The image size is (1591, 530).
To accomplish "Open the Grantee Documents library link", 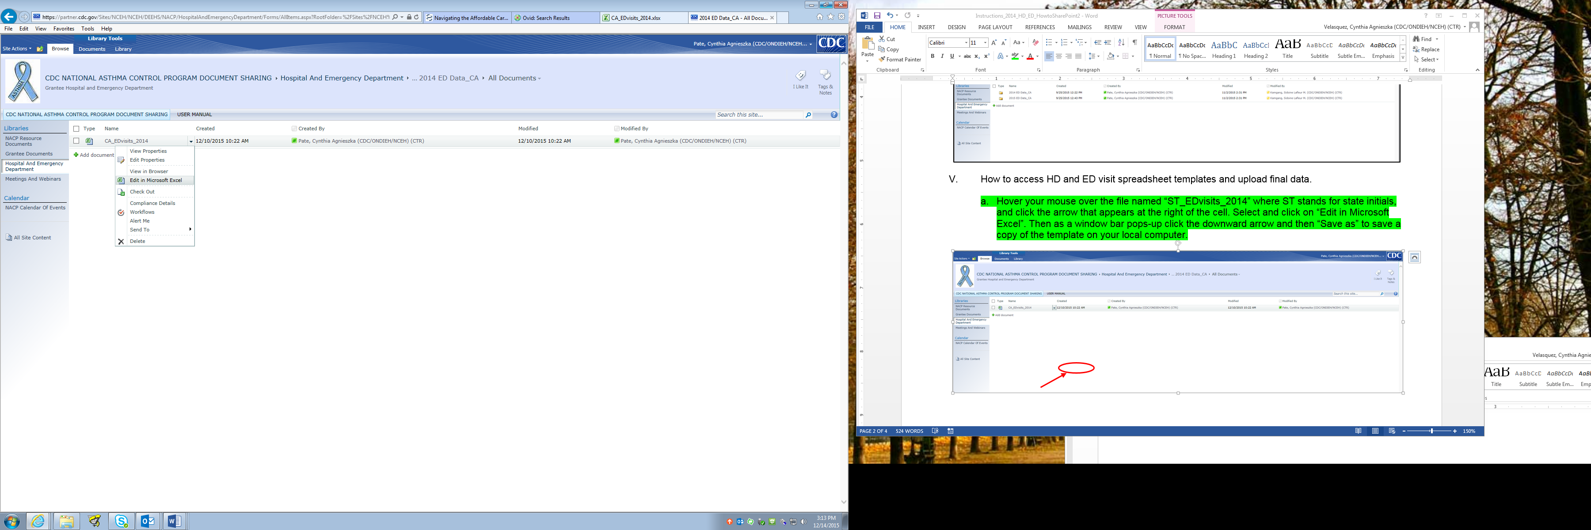I will [29, 154].
